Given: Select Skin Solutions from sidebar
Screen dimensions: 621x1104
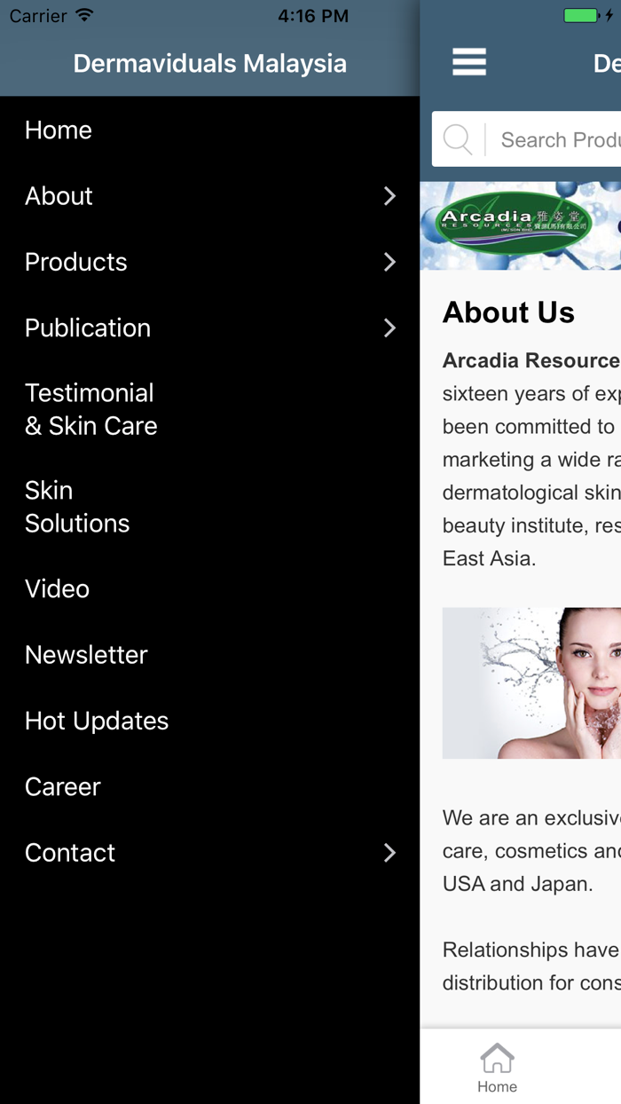Looking at the screenshot, I should (x=209, y=507).
